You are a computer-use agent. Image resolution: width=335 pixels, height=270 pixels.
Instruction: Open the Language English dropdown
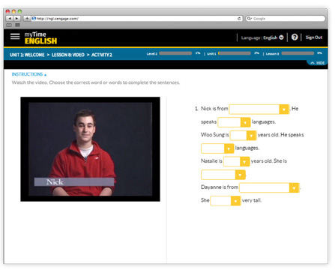click(262, 37)
